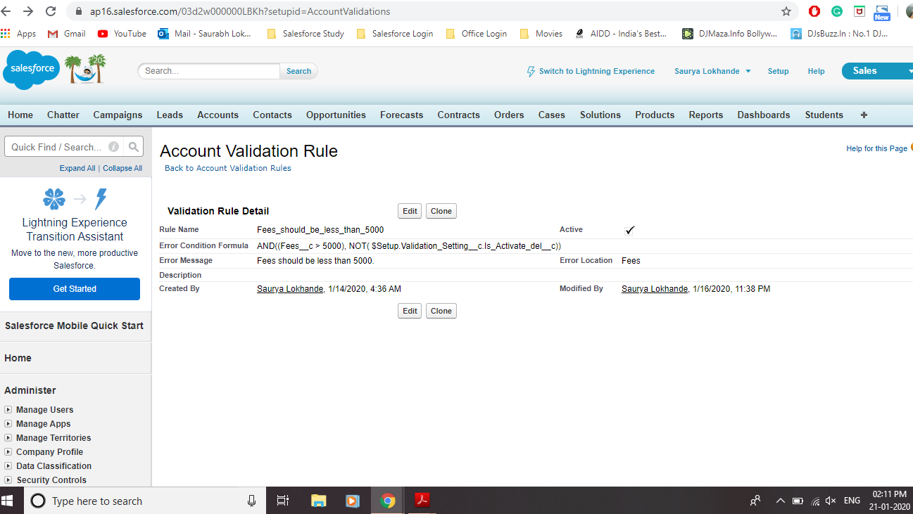This screenshot has height=514, width=913.
Task: Expand the Manage Territories section
Action: [8, 438]
